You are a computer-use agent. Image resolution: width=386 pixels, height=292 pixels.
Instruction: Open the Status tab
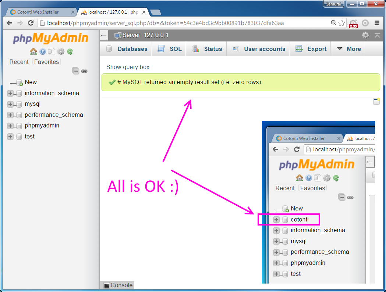[207, 49]
